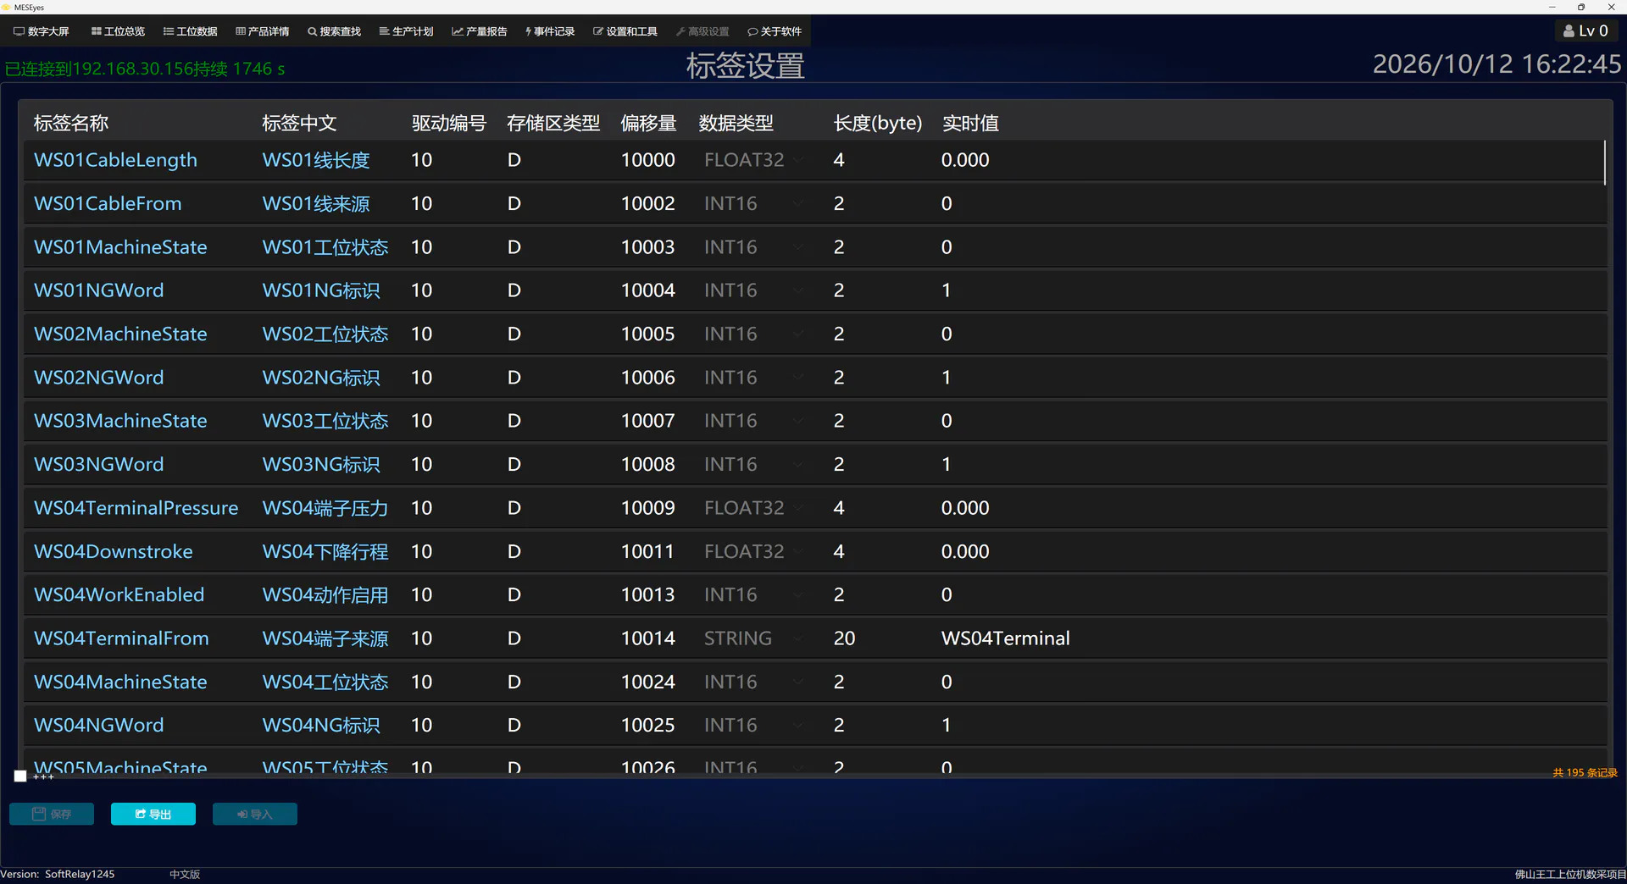This screenshot has width=1627, height=884.
Task: Open data type dropdown for WS04NGWord
Action: pos(797,725)
